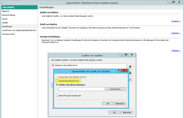
Task: Confirm with OK in source properties dialog
Action: (x=108, y=104)
